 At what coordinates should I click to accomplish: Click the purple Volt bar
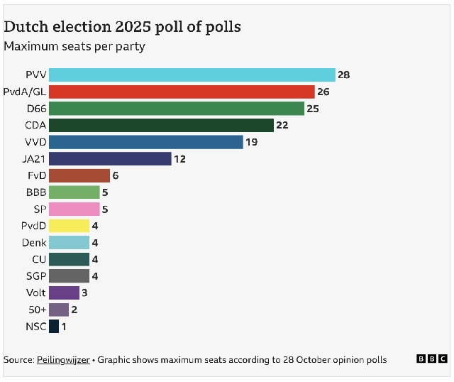[64, 293]
